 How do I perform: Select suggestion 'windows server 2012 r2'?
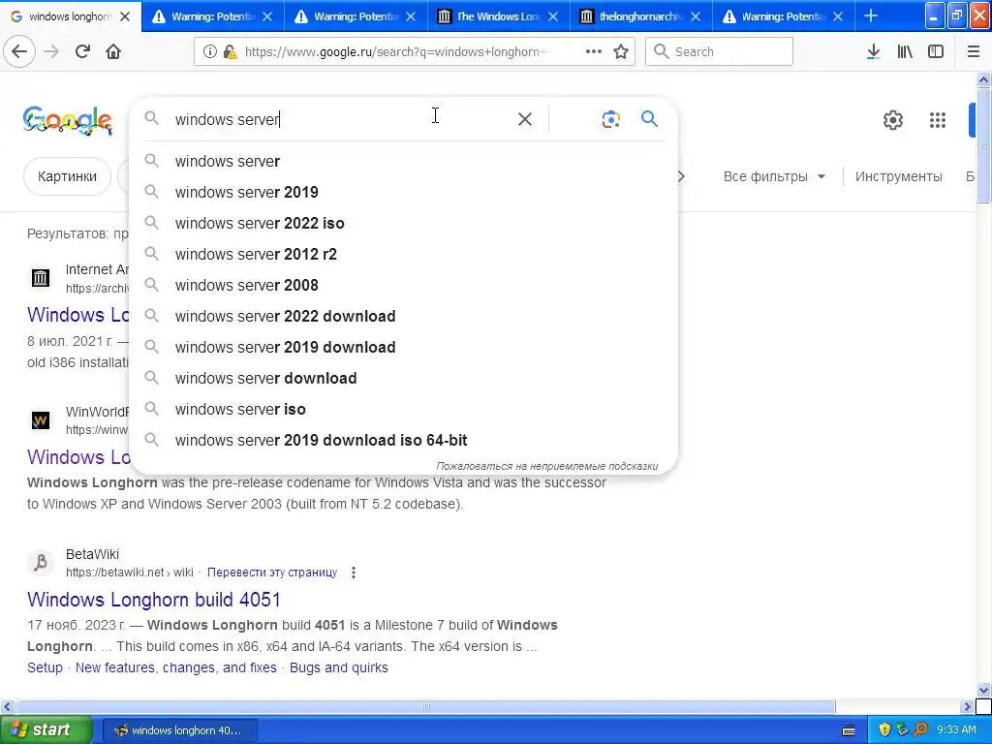[x=403, y=255]
